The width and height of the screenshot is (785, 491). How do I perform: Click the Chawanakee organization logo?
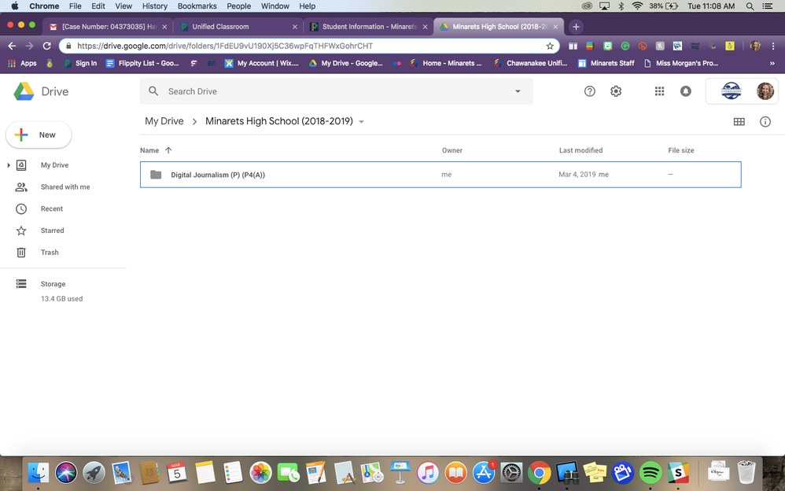click(x=731, y=91)
